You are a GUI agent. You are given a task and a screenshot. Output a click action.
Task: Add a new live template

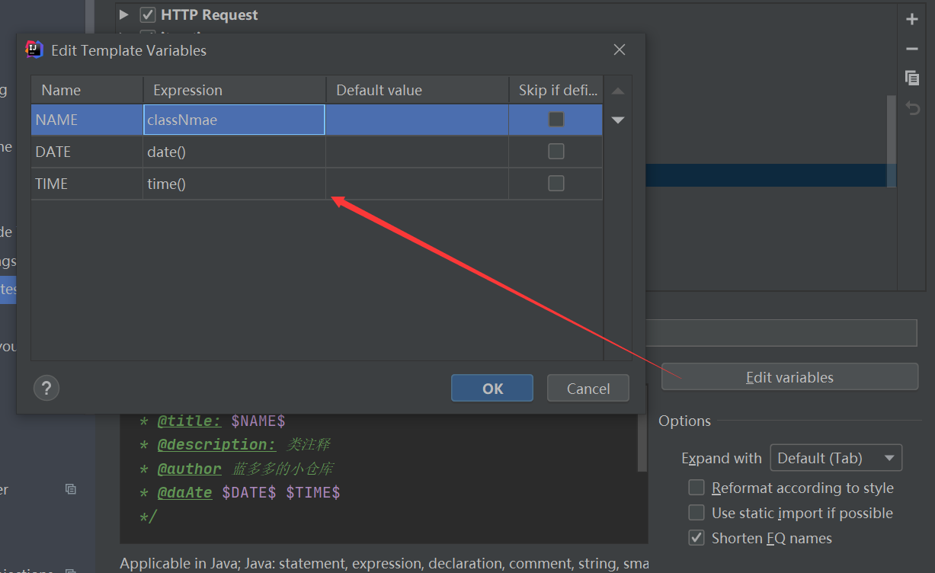[x=912, y=18]
